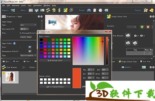Screen dimensions: 155x101
Task: Open the Edit menu
Action: point(9,5)
